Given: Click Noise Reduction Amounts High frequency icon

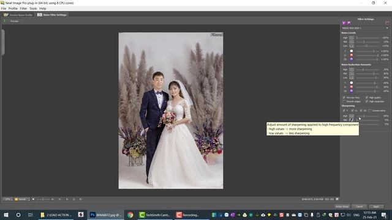Looking at the screenshot, I should point(352,70).
